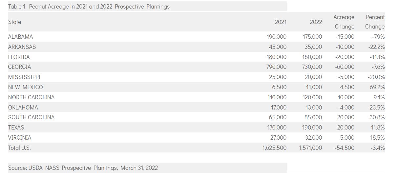Viewport: 398px width, 179px height.
Task: Click the Total U.S. 2021 value 1,625,500
Action: point(274,148)
